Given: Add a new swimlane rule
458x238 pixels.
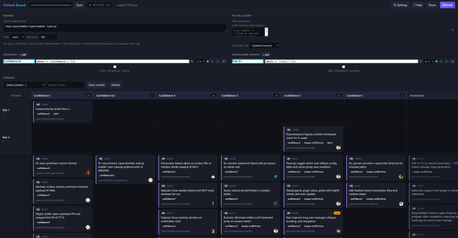Looking at the screenshot, I should [266, 54].
